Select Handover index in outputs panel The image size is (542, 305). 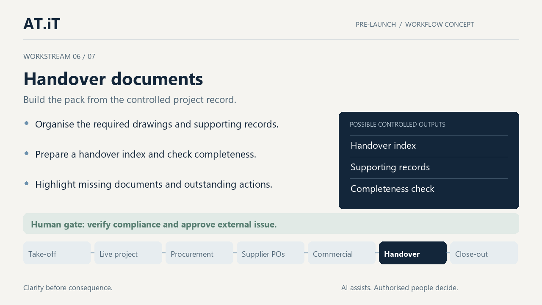(x=383, y=146)
